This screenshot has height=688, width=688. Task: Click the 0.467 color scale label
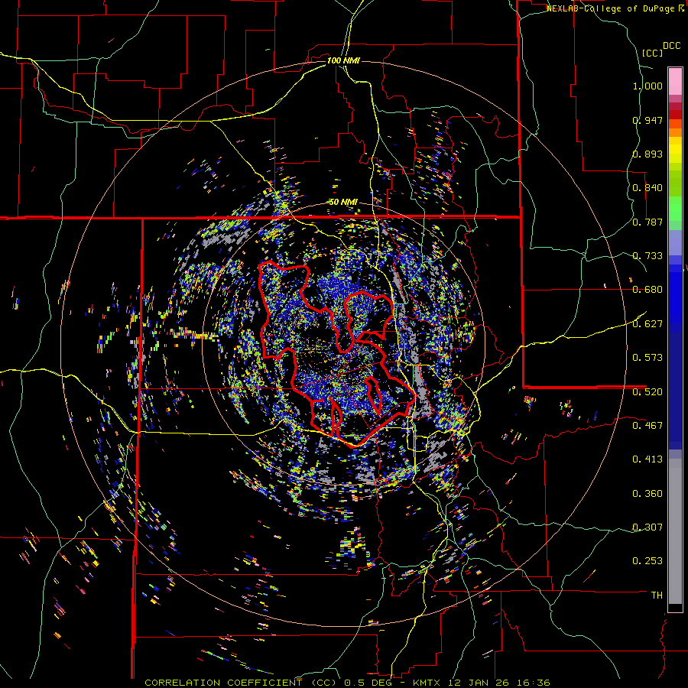[x=647, y=426]
